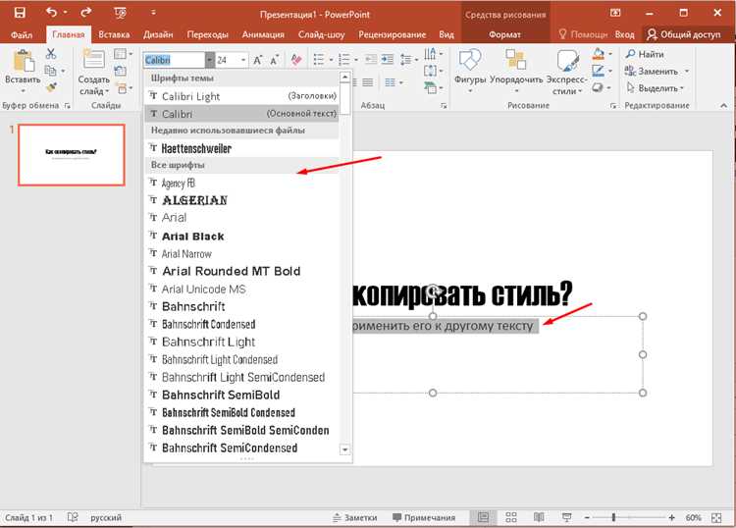Toggle the Примечания comments pane
The image size is (736, 528).
pyautogui.click(x=424, y=517)
